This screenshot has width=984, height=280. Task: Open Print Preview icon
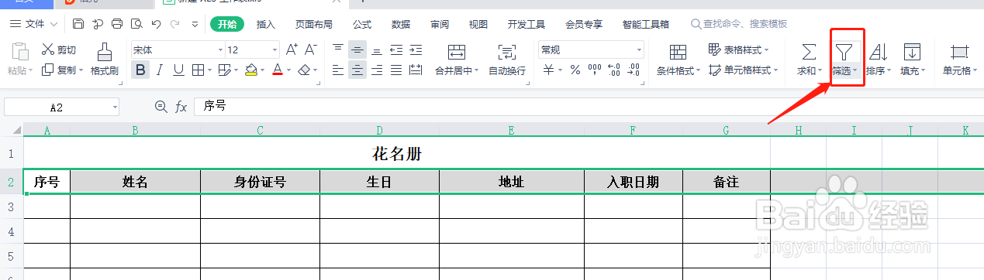click(136, 24)
